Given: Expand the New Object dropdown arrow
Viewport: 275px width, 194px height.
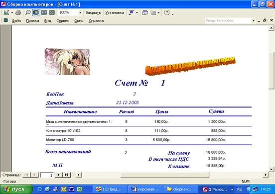Looking at the screenshot, I should [x=158, y=12].
